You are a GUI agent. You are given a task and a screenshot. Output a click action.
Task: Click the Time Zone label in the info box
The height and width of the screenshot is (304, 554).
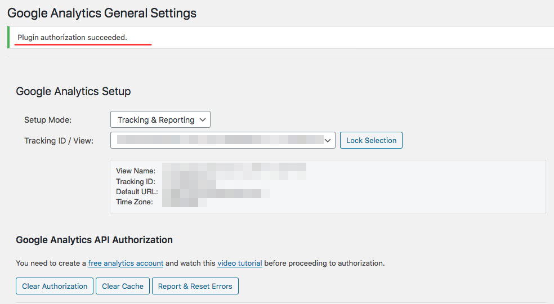click(x=134, y=202)
